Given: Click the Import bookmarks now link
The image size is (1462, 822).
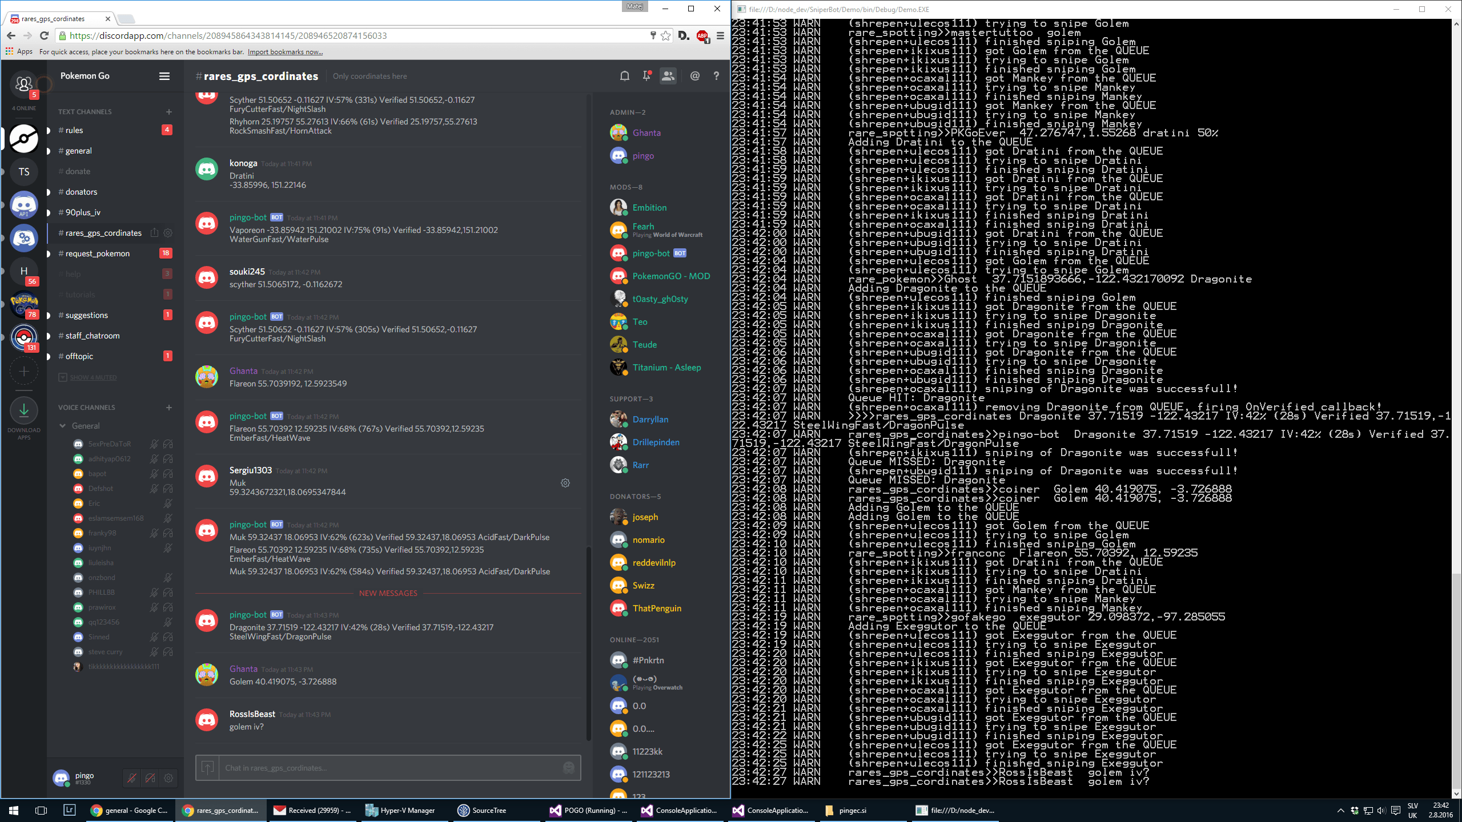Looking at the screenshot, I should [285, 51].
